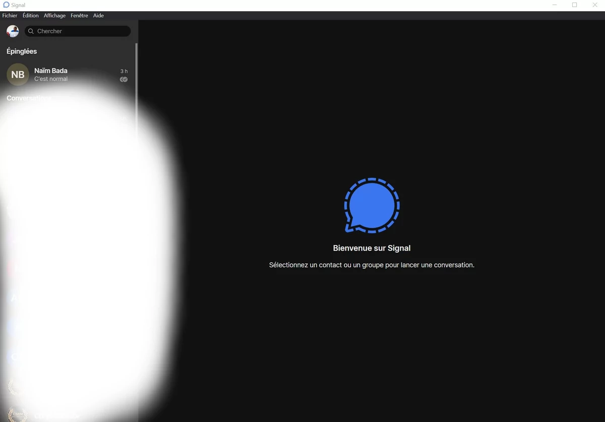Minimize the Signal window

(555, 5)
